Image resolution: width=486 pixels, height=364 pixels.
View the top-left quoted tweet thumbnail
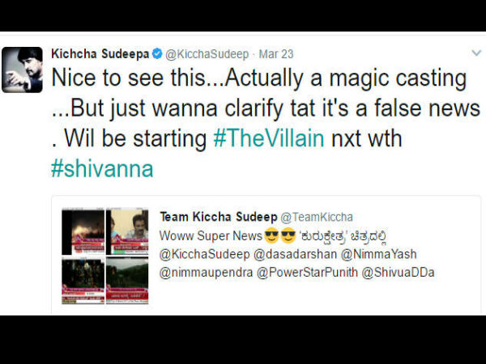[83, 232]
